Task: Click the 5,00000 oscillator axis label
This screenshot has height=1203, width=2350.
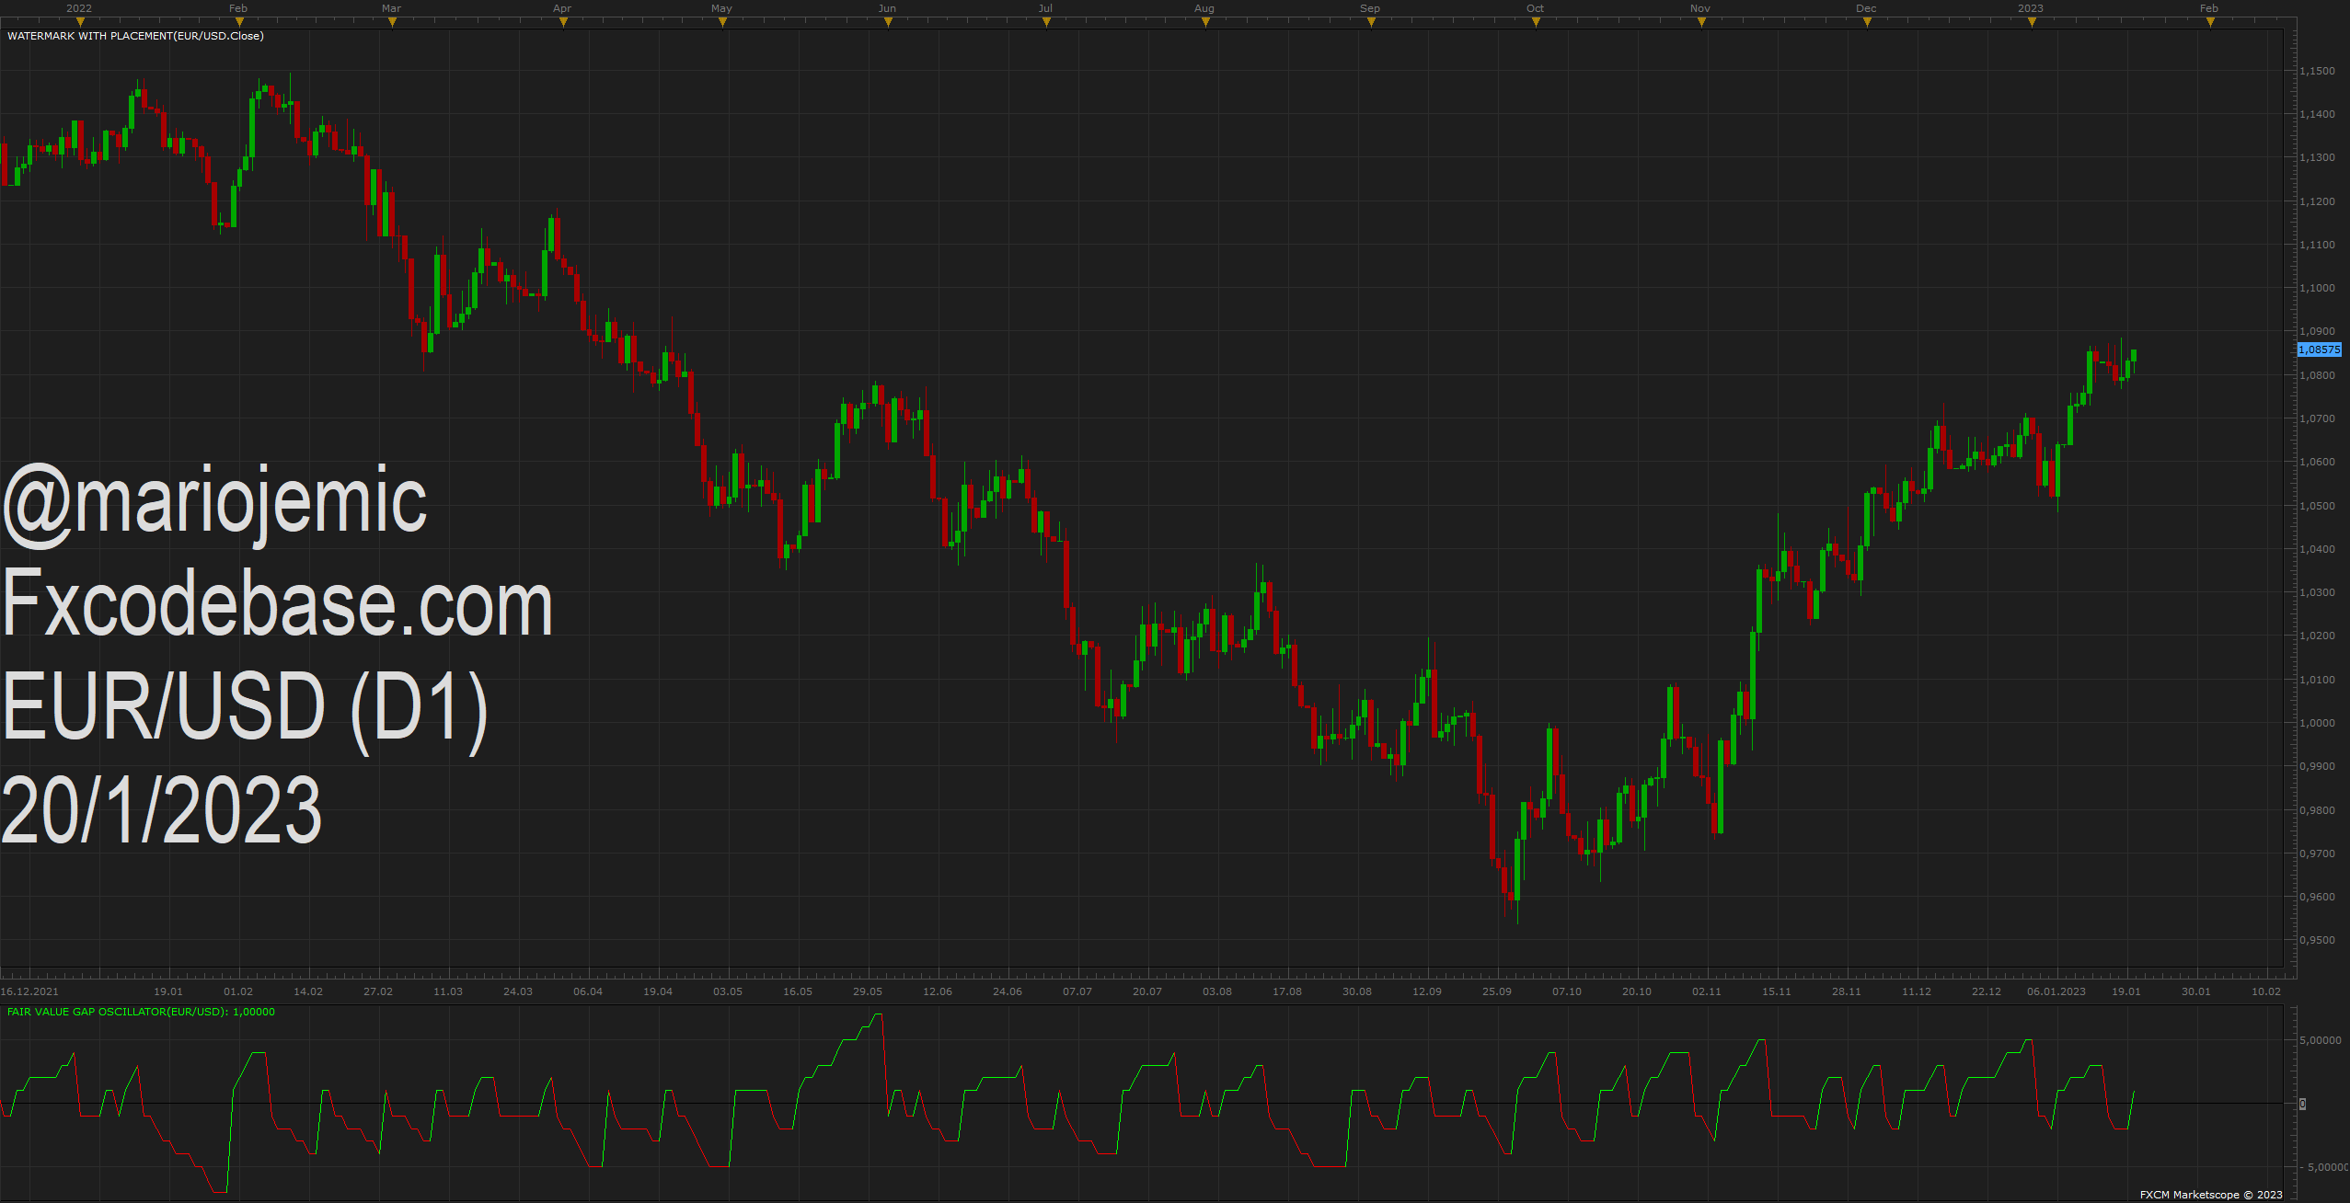Action: click(x=2321, y=1040)
